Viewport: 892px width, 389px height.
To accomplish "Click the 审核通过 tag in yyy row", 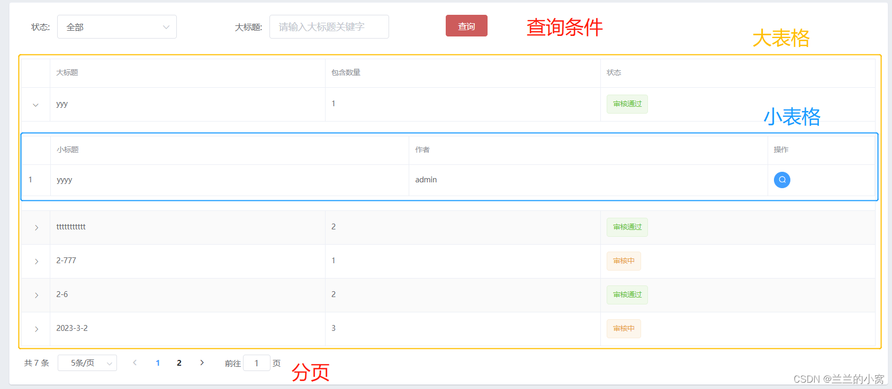I will coord(627,104).
